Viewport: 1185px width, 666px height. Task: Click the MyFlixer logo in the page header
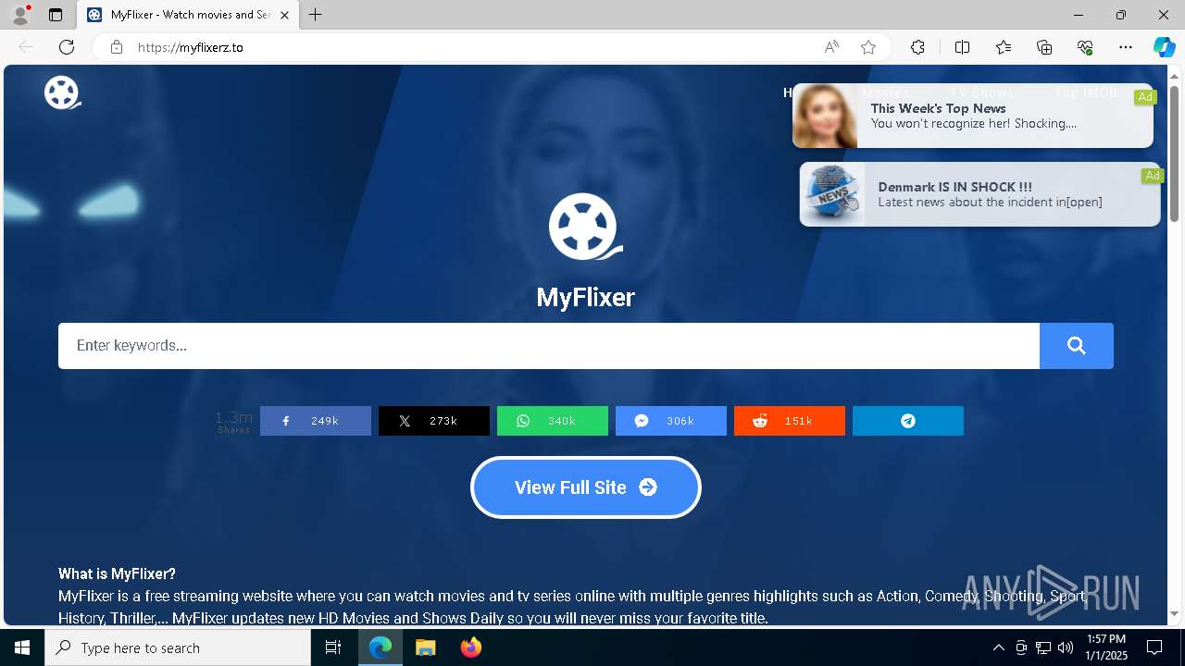pos(63,92)
